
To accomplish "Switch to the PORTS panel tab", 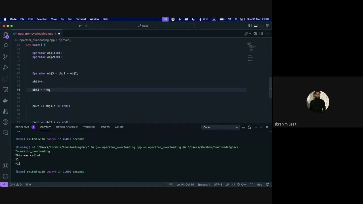I will (105, 127).
